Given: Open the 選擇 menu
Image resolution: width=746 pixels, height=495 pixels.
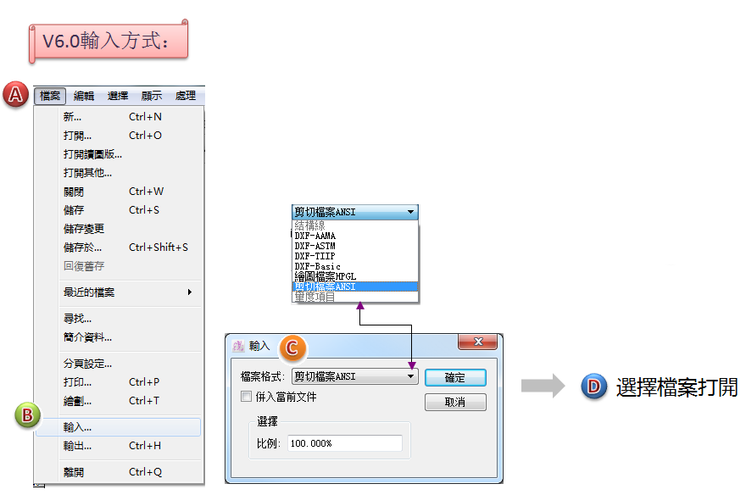Looking at the screenshot, I should tap(118, 96).
